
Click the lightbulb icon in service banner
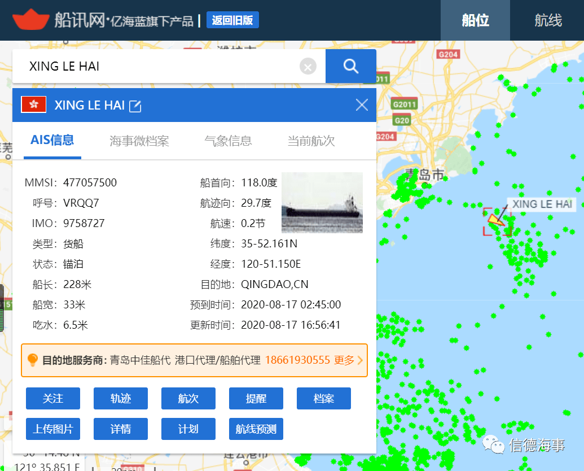tap(33, 360)
